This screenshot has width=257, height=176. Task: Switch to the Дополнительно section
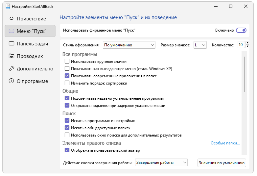[35, 69]
